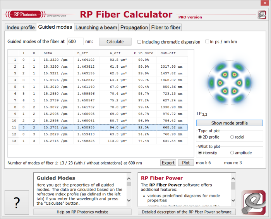This screenshot has width=271, height=219.
Task: Click cut-off value 970.72 nm
Action: pos(172,114)
